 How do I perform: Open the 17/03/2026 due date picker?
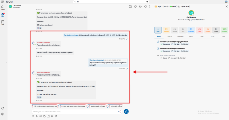[x=184, y=6]
